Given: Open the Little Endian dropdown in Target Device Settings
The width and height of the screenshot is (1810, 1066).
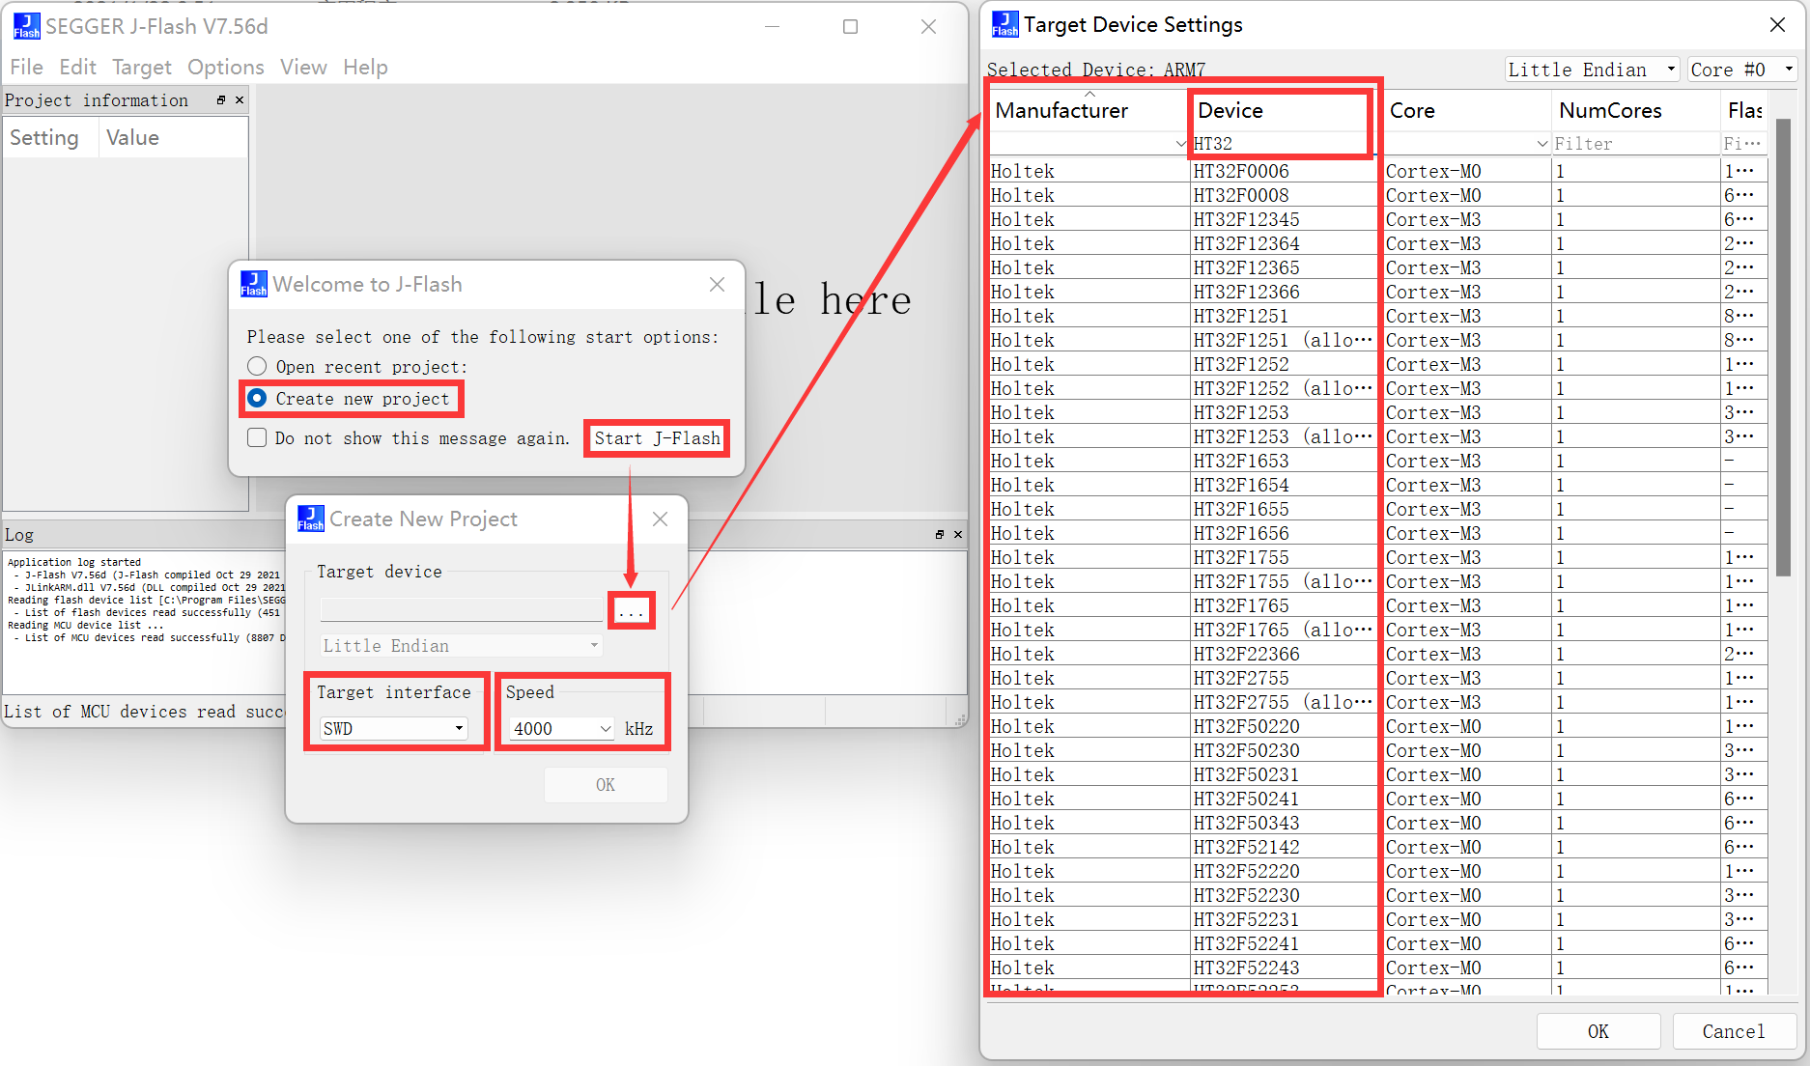Looking at the screenshot, I should point(1670,70).
